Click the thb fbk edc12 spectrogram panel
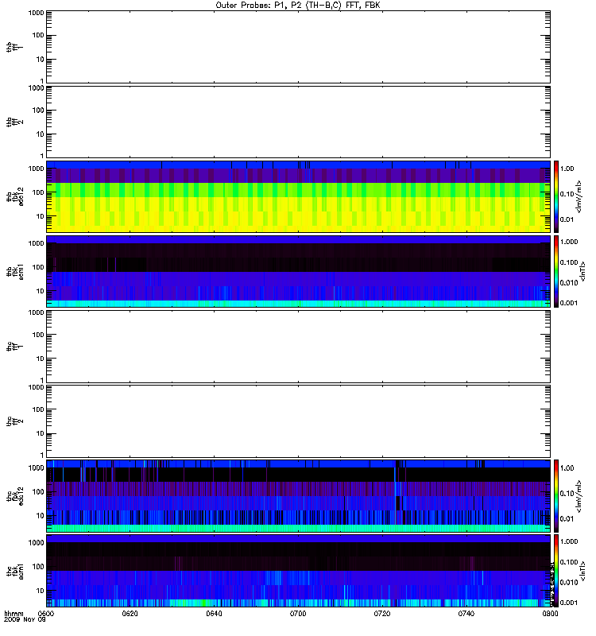The image size is (596, 636). (299, 196)
